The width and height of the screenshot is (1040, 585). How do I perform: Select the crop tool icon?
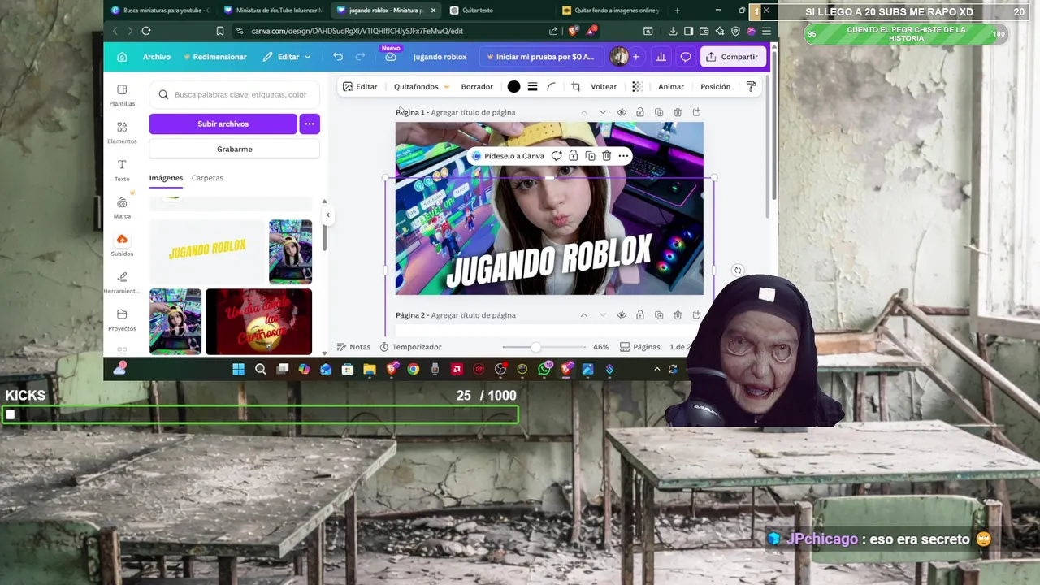pyautogui.click(x=576, y=86)
